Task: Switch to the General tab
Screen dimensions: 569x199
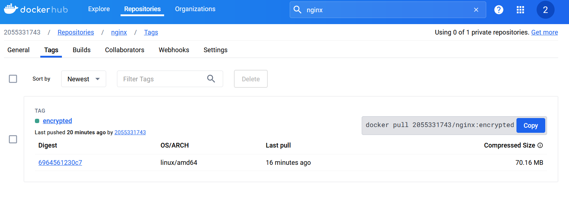Action: coord(18,50)
